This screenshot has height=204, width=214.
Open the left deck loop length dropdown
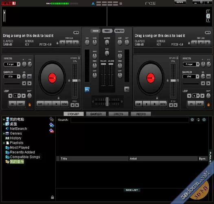pos(19,96)
